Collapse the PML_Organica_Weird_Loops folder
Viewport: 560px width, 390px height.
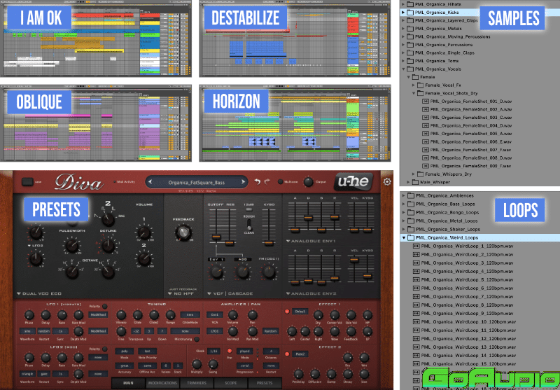pyautogui.click(x=403, y=237)
